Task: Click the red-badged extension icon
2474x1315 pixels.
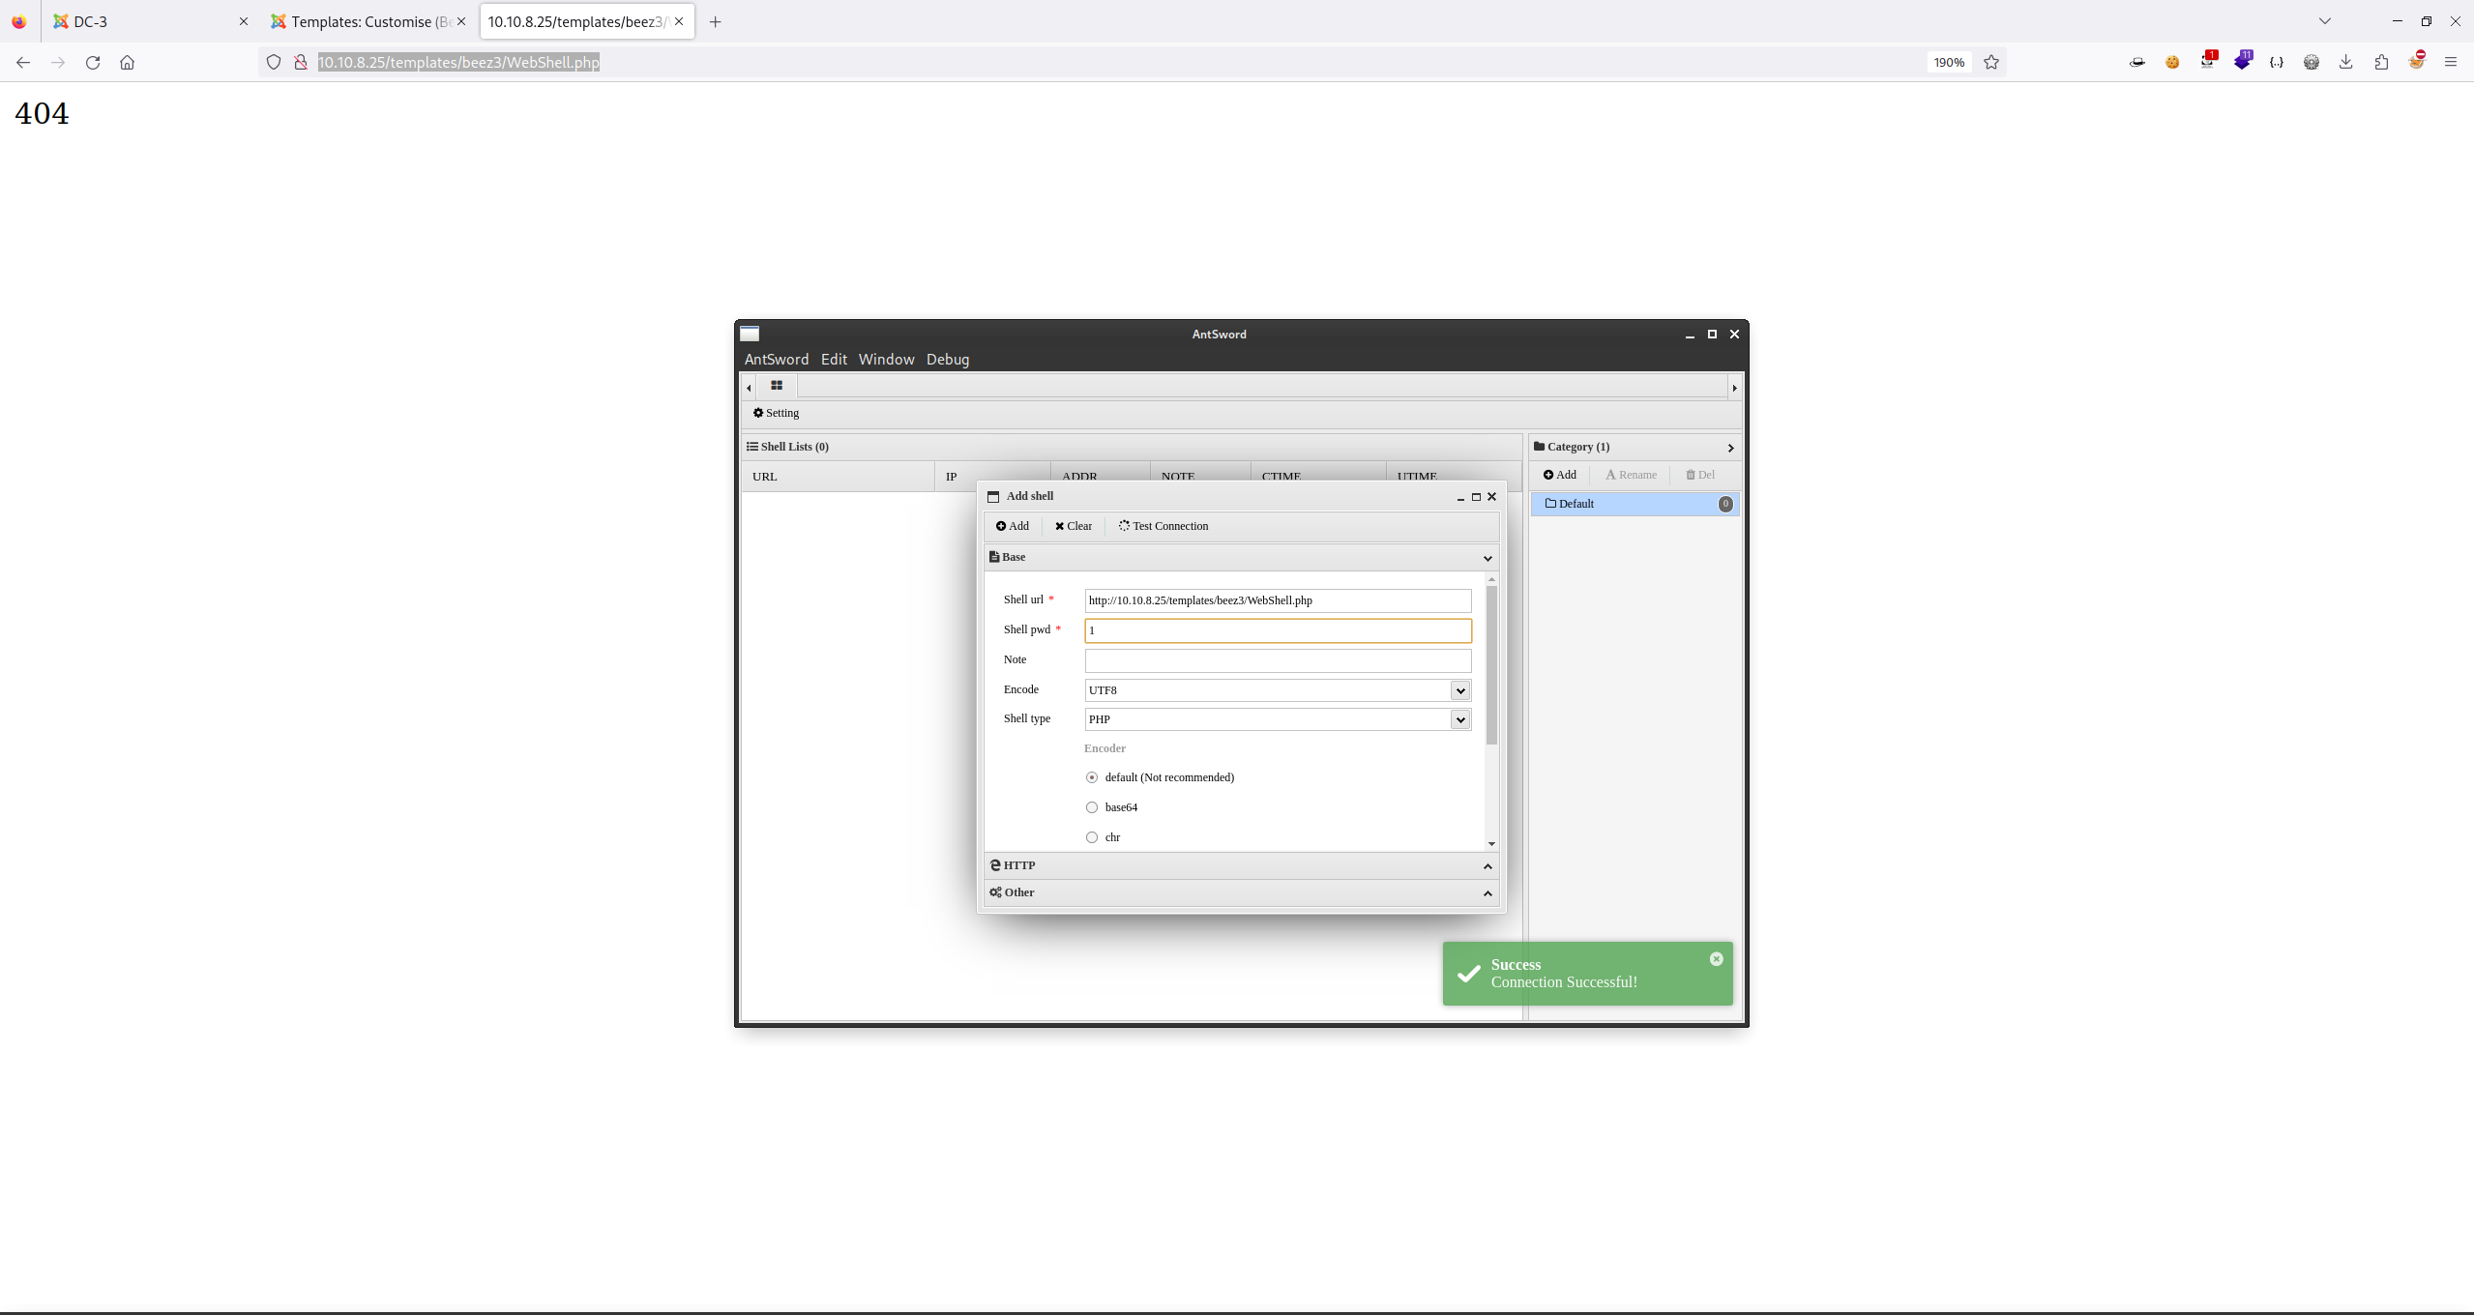Action: click(2208, 61)
